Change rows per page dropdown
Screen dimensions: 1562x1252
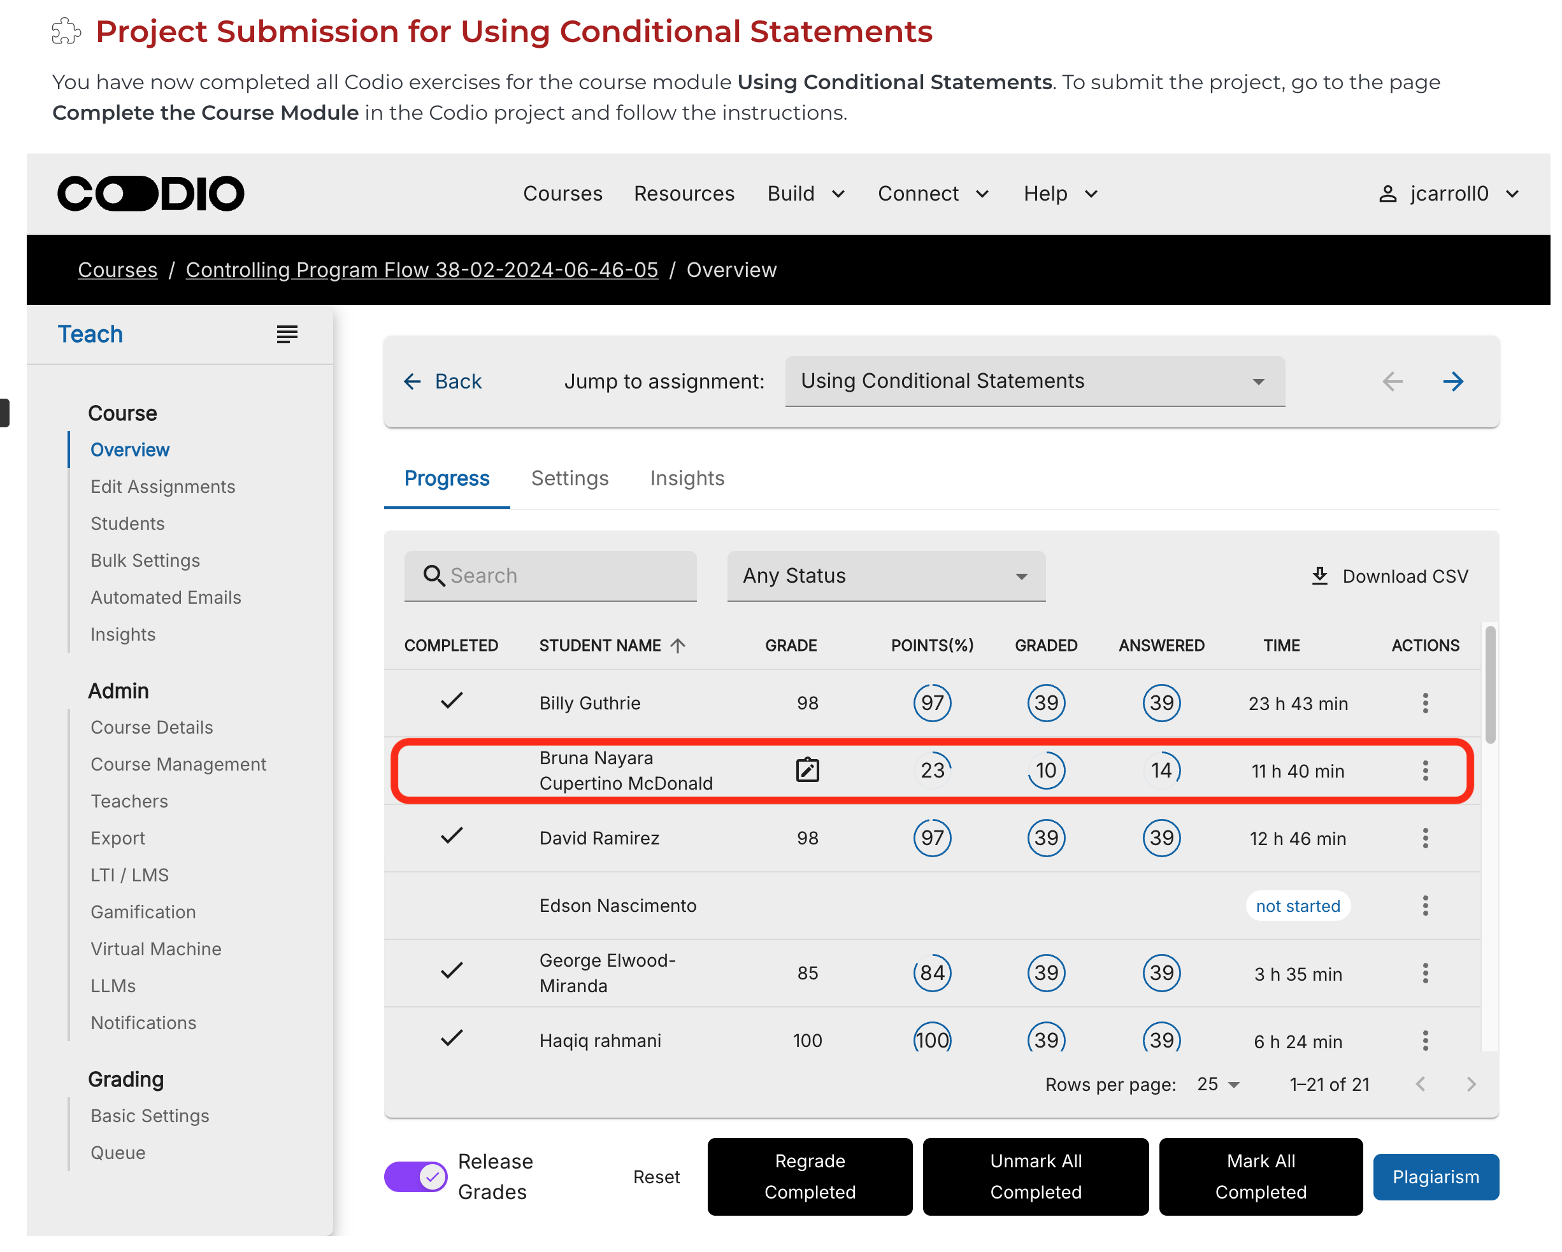coord(1218,1084)
